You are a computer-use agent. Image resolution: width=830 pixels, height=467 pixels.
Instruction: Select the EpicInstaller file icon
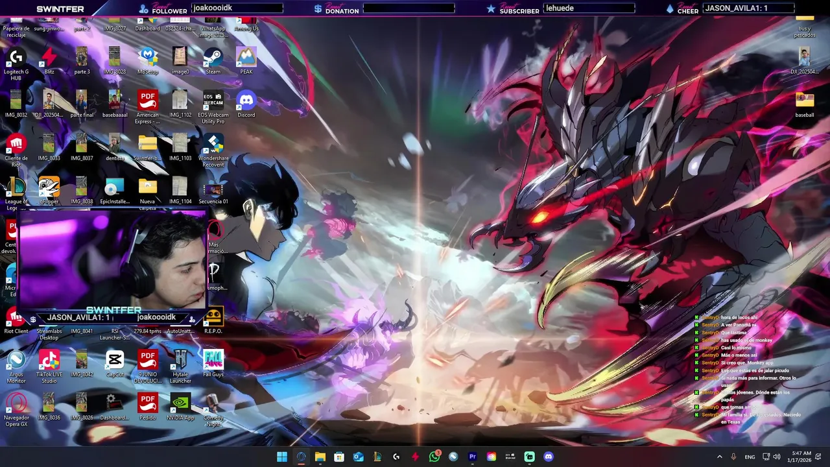tap(115, 191)
